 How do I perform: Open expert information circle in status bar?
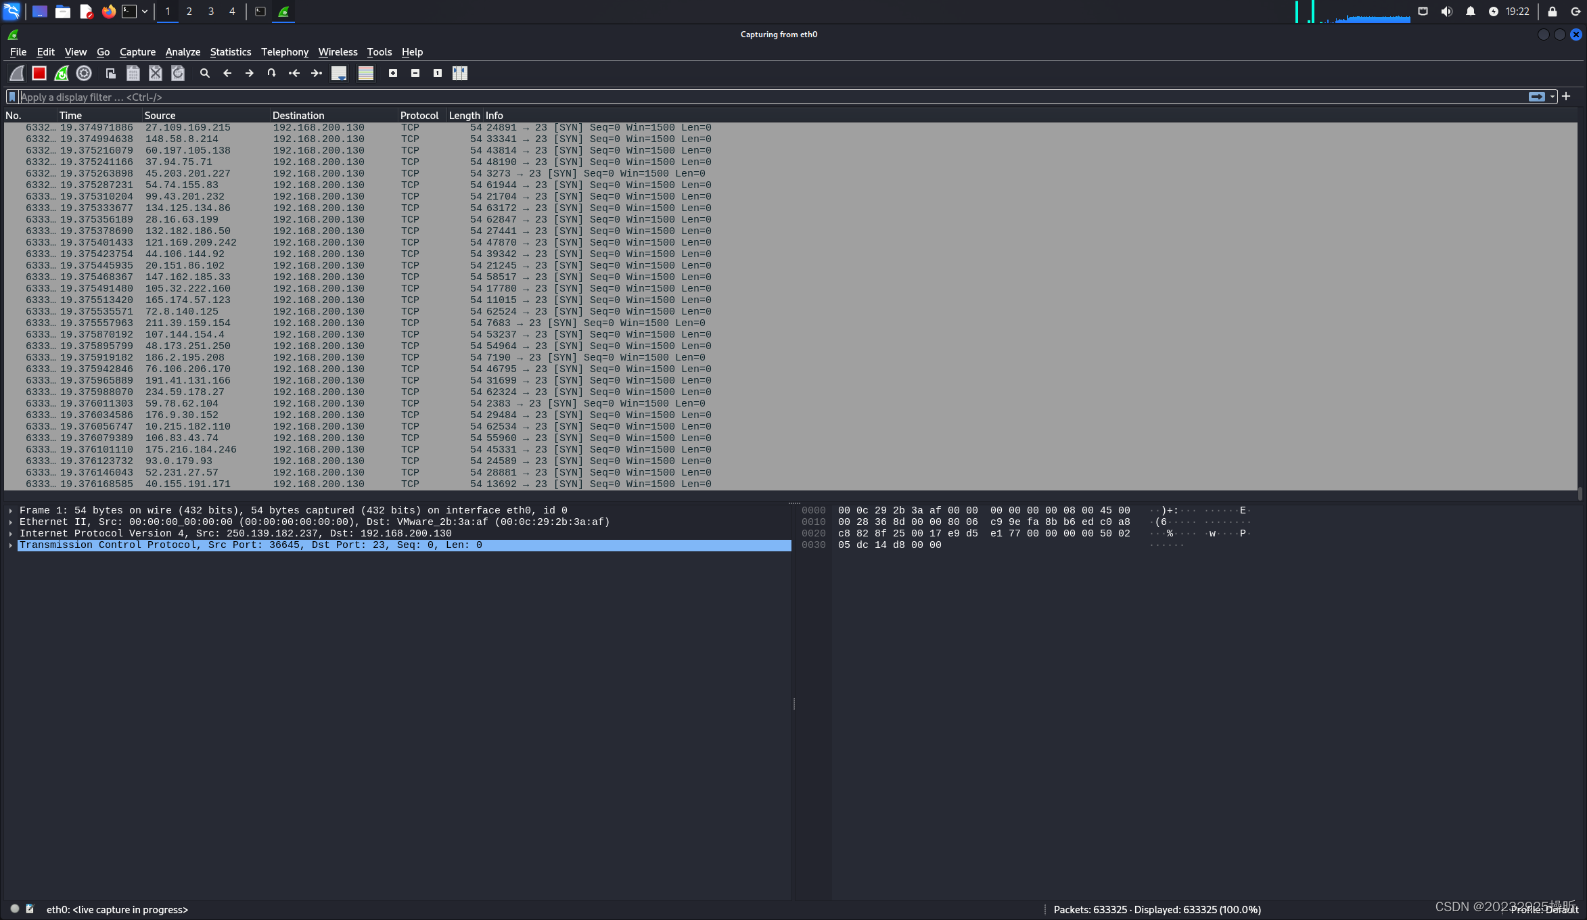[14, 909]
